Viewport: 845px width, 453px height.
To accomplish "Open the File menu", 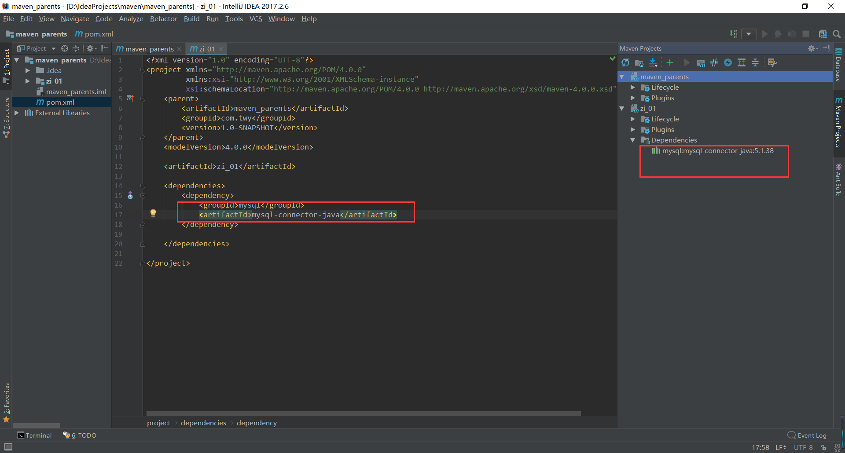I will point(8,19).
